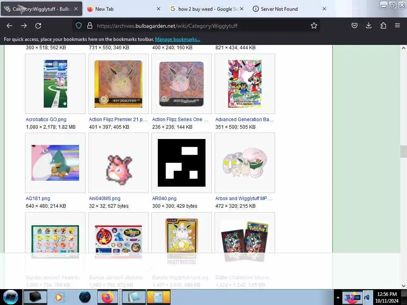Reload the current Bulbagarden page

[38, 26]
